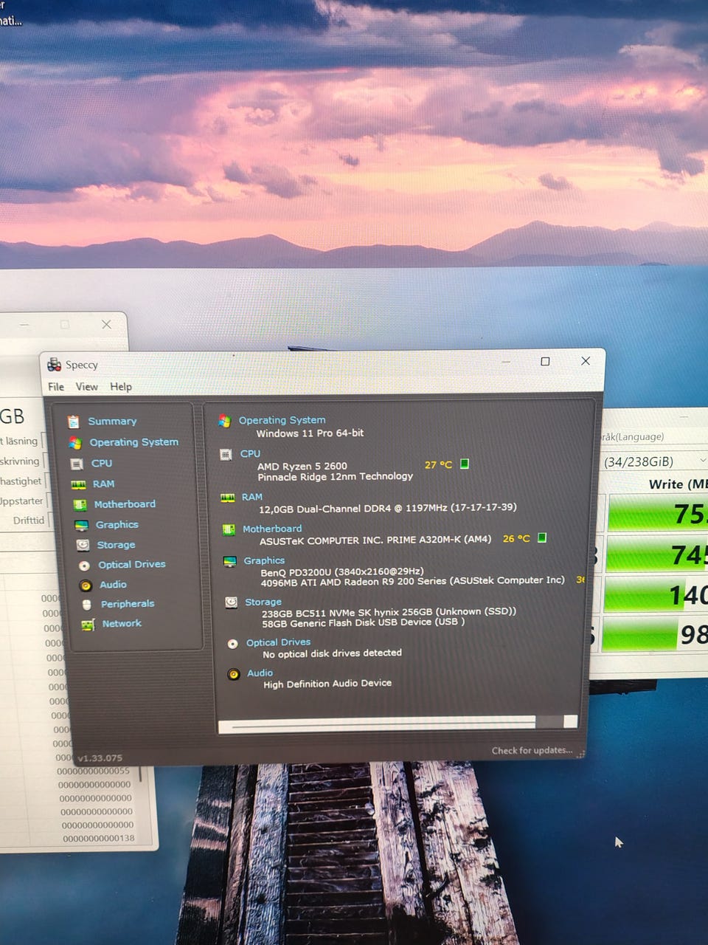Close the background window behind Speccy on left
708x945 pixels.
(106, 324)
